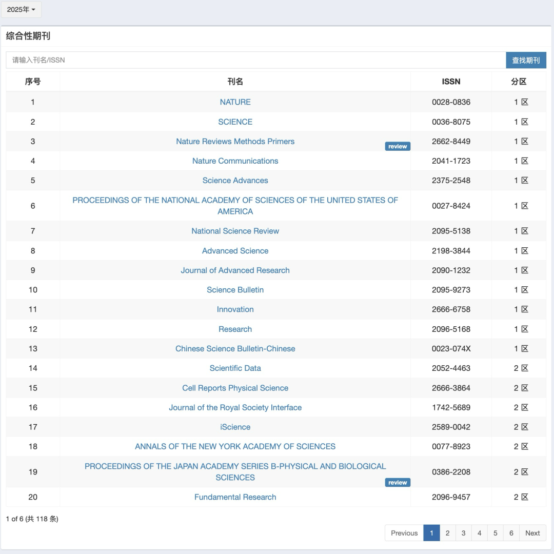This screenshot has width=554, height=554.
Task: Select ISSN 0386-2208 cell
Action: click(x=451, y=472)
